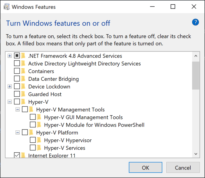The width and height of the screenshot is (205, 178).
Task: Select the 'Hyper-V Hypervisor' label
Action: [68, 141]
